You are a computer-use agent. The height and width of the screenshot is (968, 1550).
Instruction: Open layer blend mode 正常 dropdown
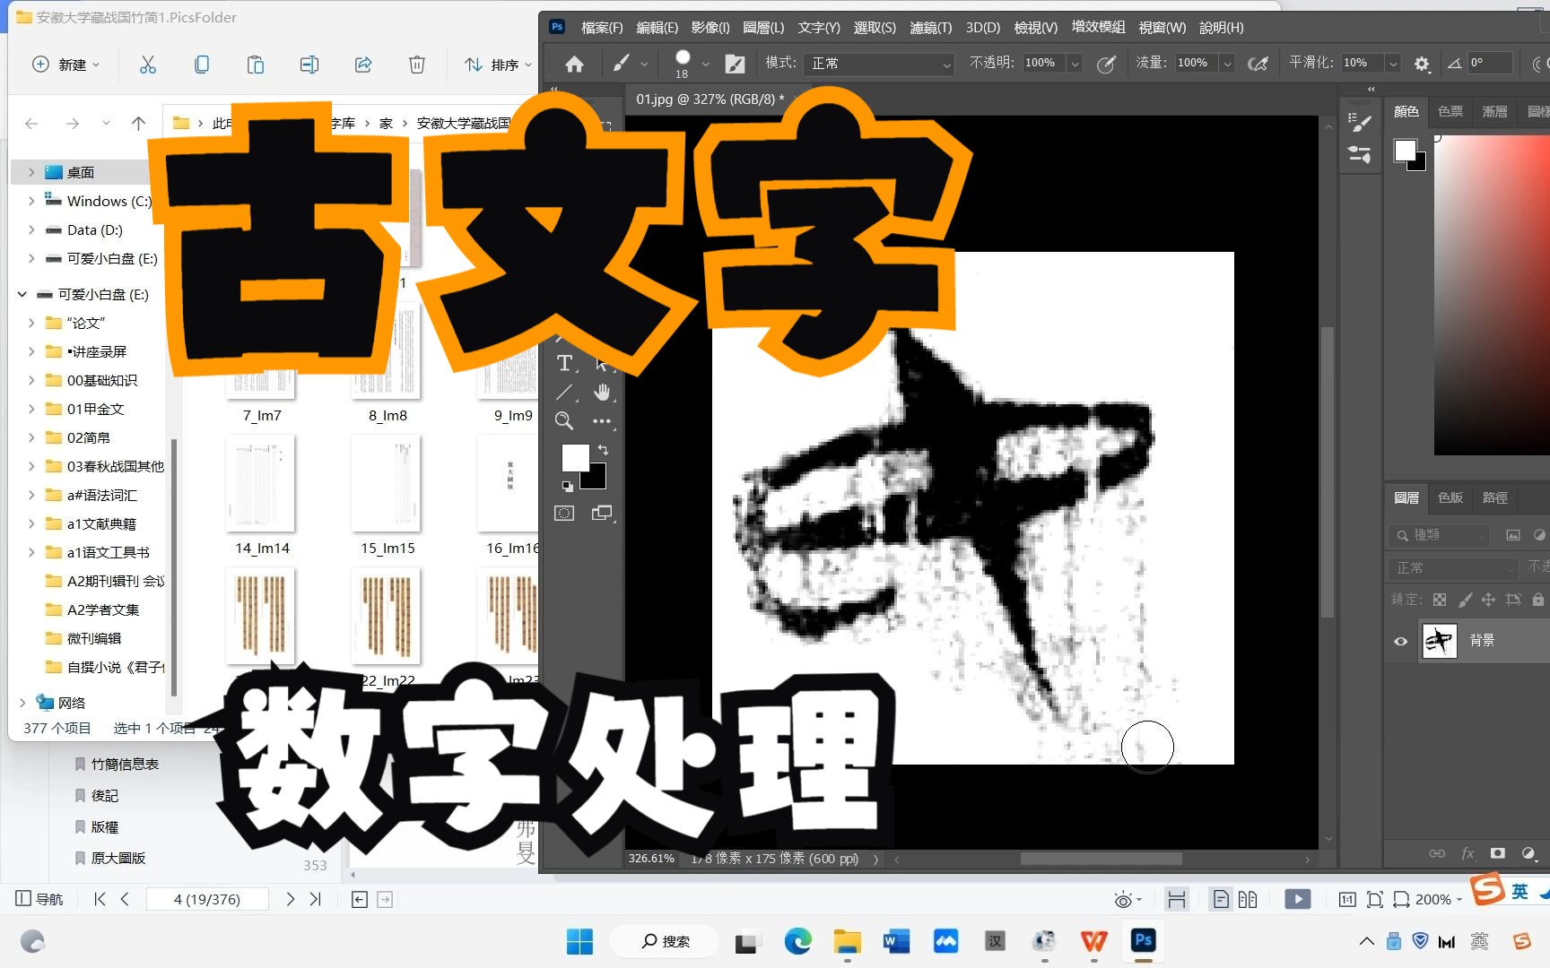click(1453, 568)
